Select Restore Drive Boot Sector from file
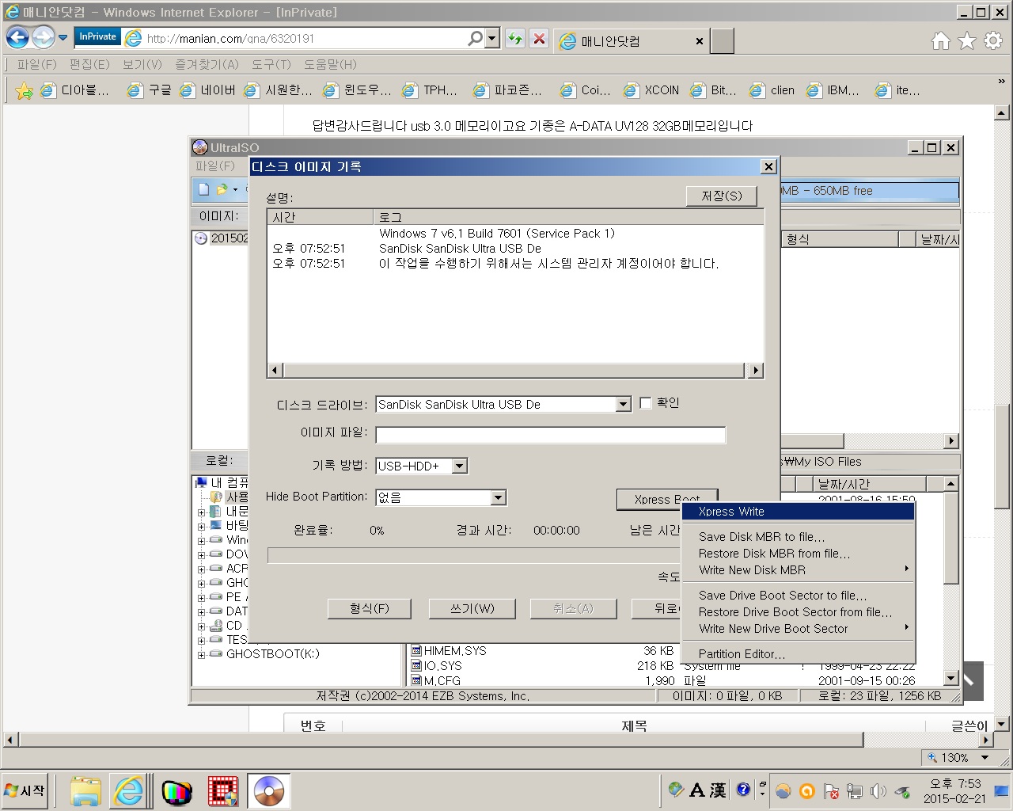The width and height of the screenshot is (1013, 811). pyautogui.click(x=798, y=612)
